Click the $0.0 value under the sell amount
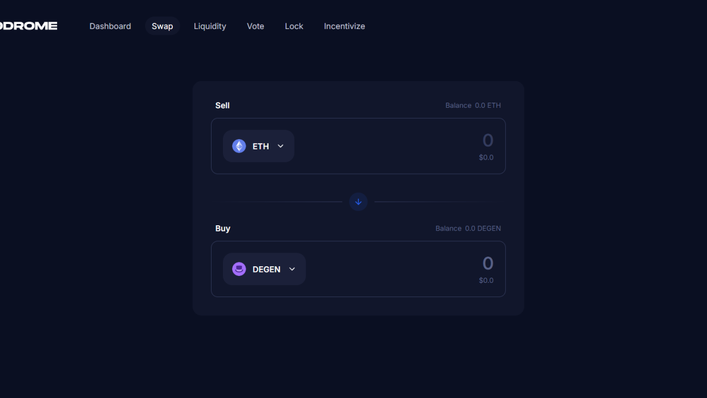707x398 pixels. coord(486,157)
